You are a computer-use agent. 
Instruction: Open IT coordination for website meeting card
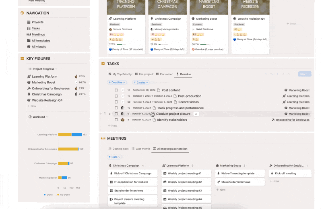(133, 182)
